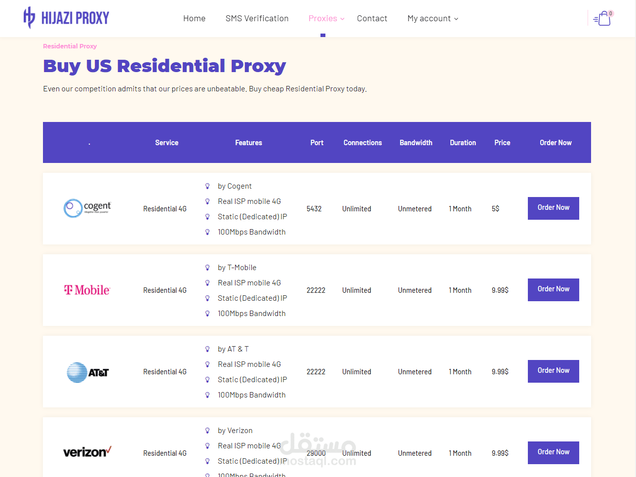This screenshot has width=636, height=477.
Task: Click 'by Cogent' feature text
Action: [235, 186]
